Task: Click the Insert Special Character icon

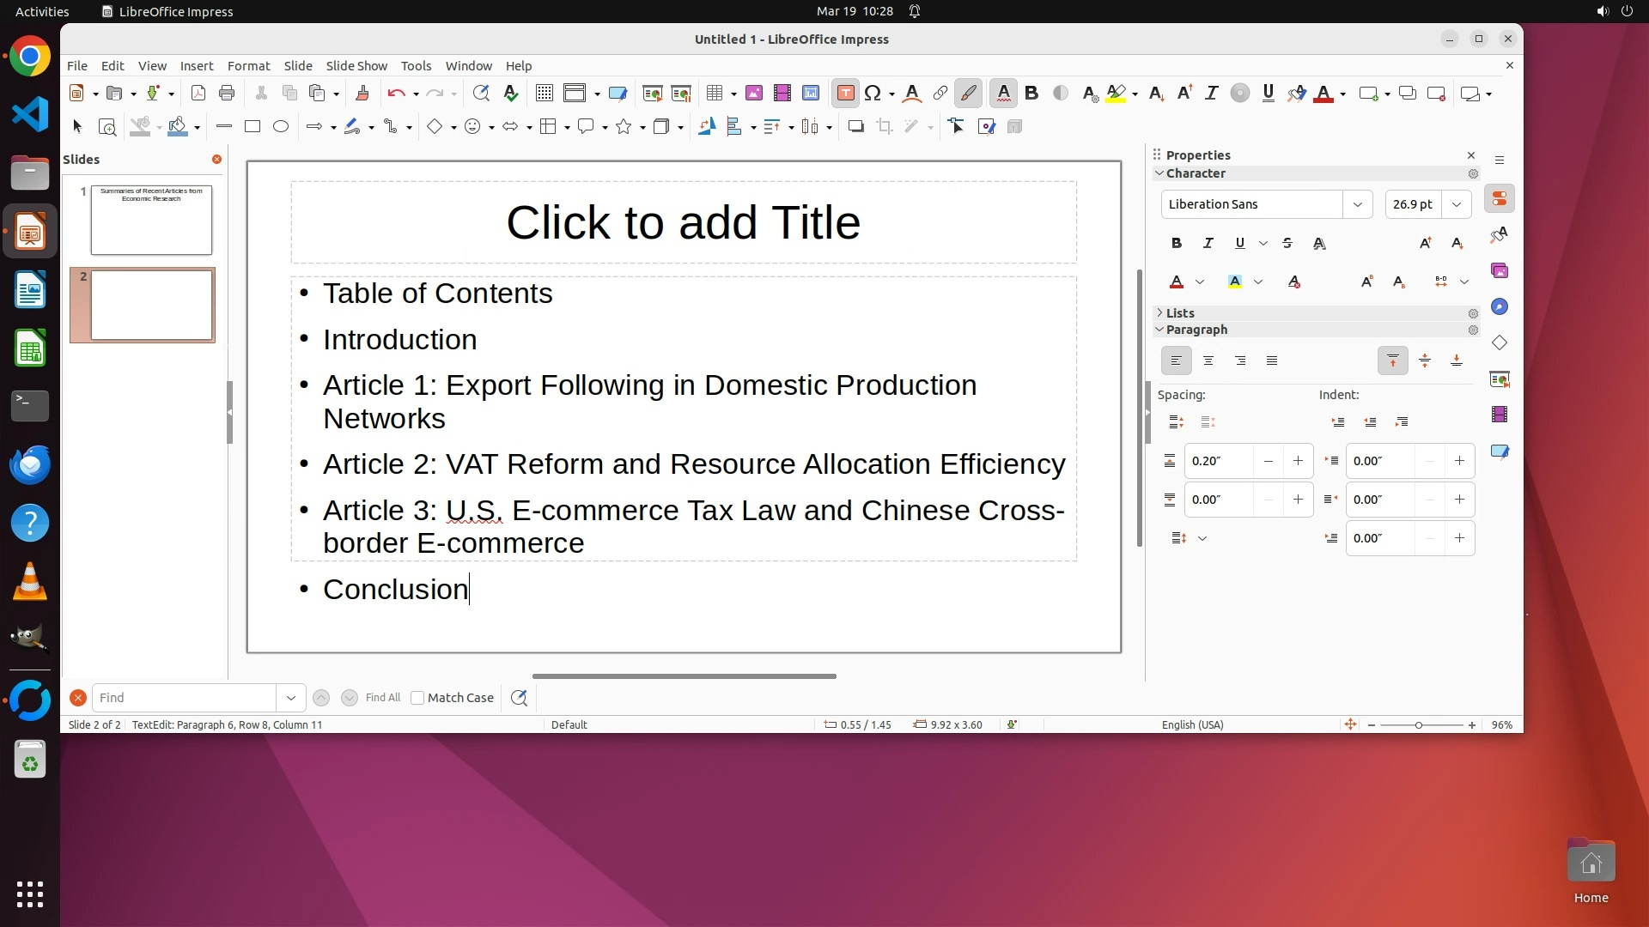Action: point(873,94)
